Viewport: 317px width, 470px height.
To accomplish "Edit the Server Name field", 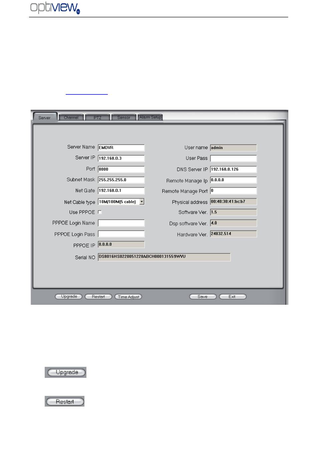I will click(121, 148).
